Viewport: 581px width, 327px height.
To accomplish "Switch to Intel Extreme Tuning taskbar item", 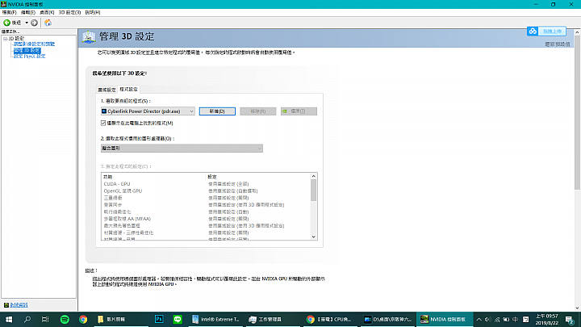I will (x=216, y=319).
